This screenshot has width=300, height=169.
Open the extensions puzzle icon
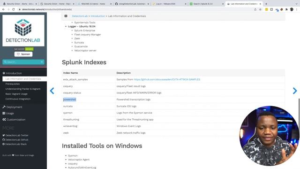click(286, 9)
